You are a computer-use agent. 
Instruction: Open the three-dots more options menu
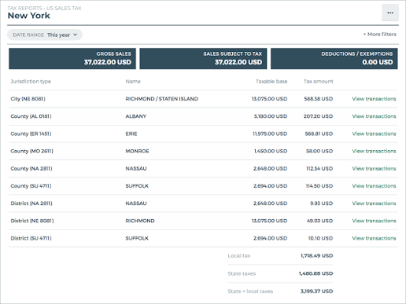tap(390, 13)
